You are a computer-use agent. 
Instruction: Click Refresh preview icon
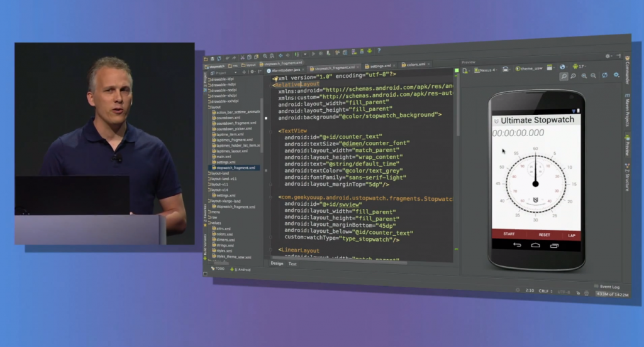point(604,75)
